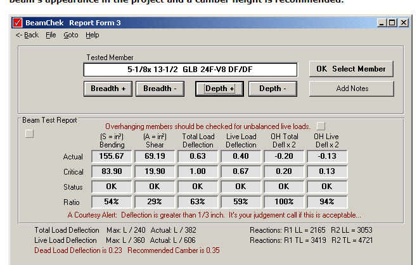Viewport: 417px width, 265px height.
Task: Maximize the BeamChek Report Form window
Action: tap(392, 23)
